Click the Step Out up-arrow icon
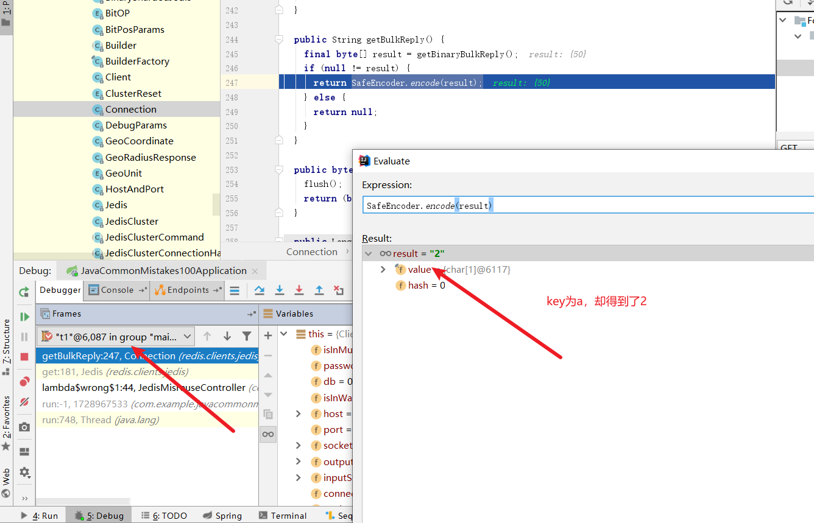Image resolution: width=814 pixels, height=523 pixels. 319,290
